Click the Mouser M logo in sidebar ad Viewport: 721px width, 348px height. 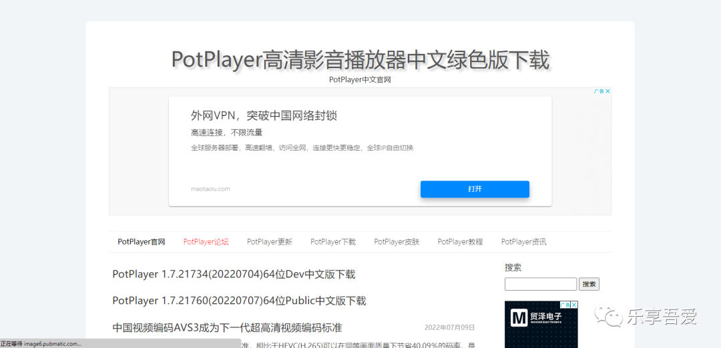(x=519, y=318)
